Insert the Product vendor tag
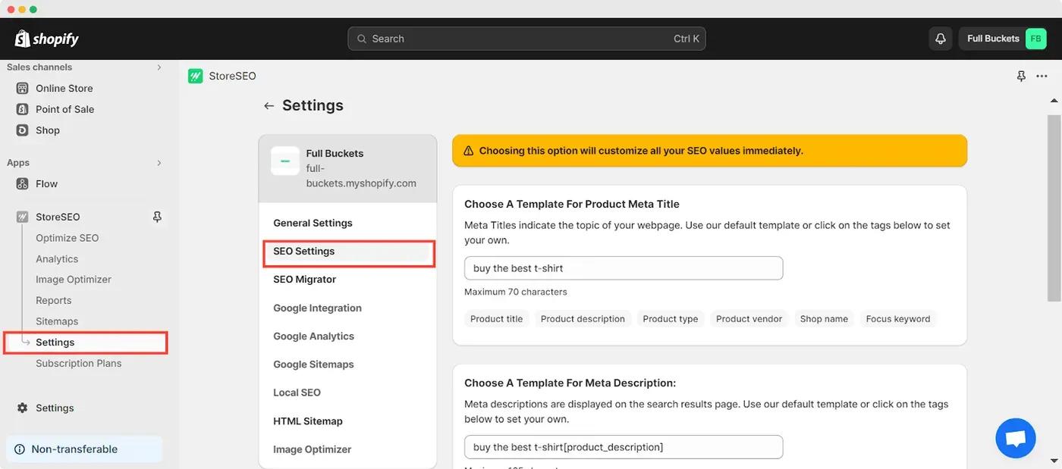Viewport: 1062px width, 469px height. (749, 319)
